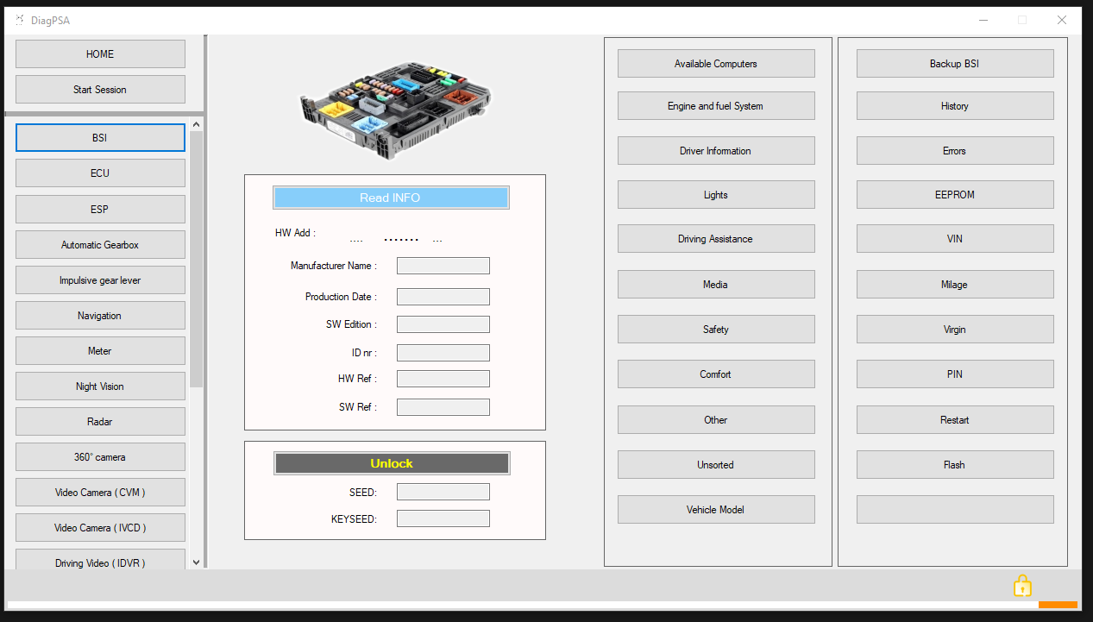Viewport: 1093px width, 622px height.
Task: Open Driving Assistance category
Action: [x=716, y=238]
